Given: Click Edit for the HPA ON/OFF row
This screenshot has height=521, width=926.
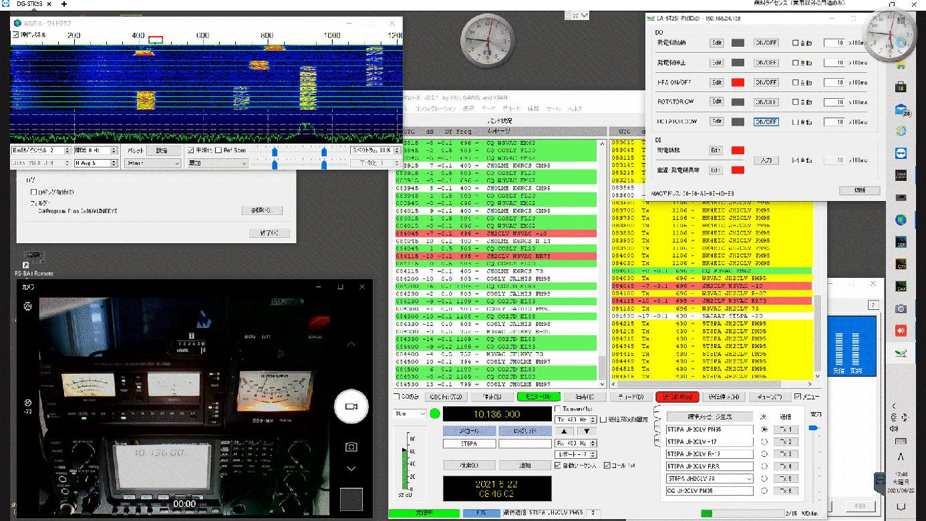Looking at the screenshot, I should 716,82.
